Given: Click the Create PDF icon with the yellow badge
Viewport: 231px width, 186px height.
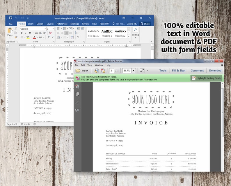Looking at the screenshot, I should pos(103,71).
